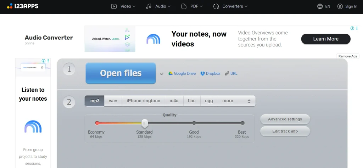Image resolution: width=363 pixels, height=168 pixels.
Task: Select the ogg format tab
Action: click(x=209, y=101)
